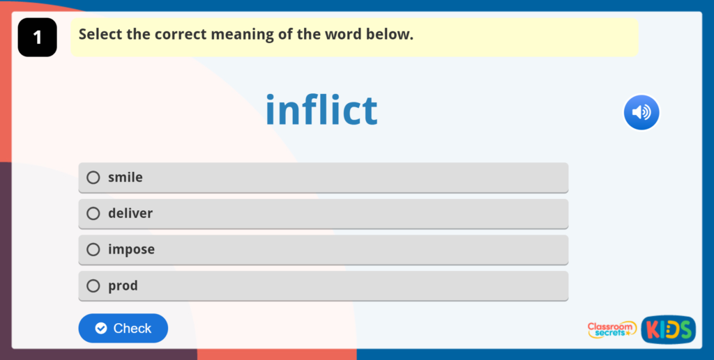
Task: Click the "prod" answer label text
Action: tap(123, 285)
